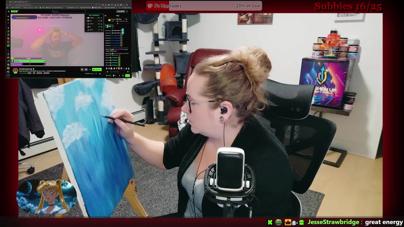Open the Home icon in the Kick sidebar
Viewport: 404px width, 227px height.
click(8, 16)
